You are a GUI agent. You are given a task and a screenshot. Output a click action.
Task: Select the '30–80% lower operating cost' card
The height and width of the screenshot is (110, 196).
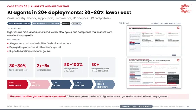[x=21, y=67]
